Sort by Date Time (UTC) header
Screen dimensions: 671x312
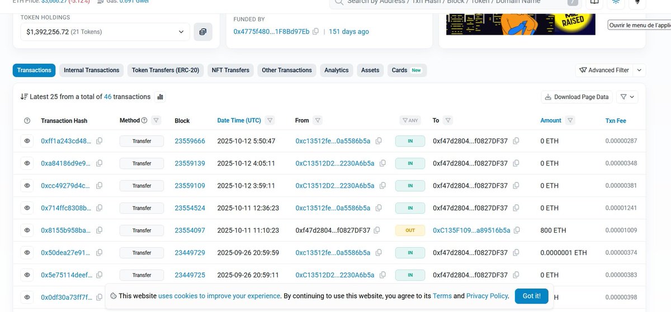(239, 120)
